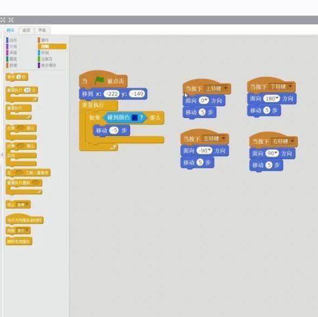Click the x value field showing -222
Image resolution: width=318 pixels, height=317 pixels.
coord(112,94)
